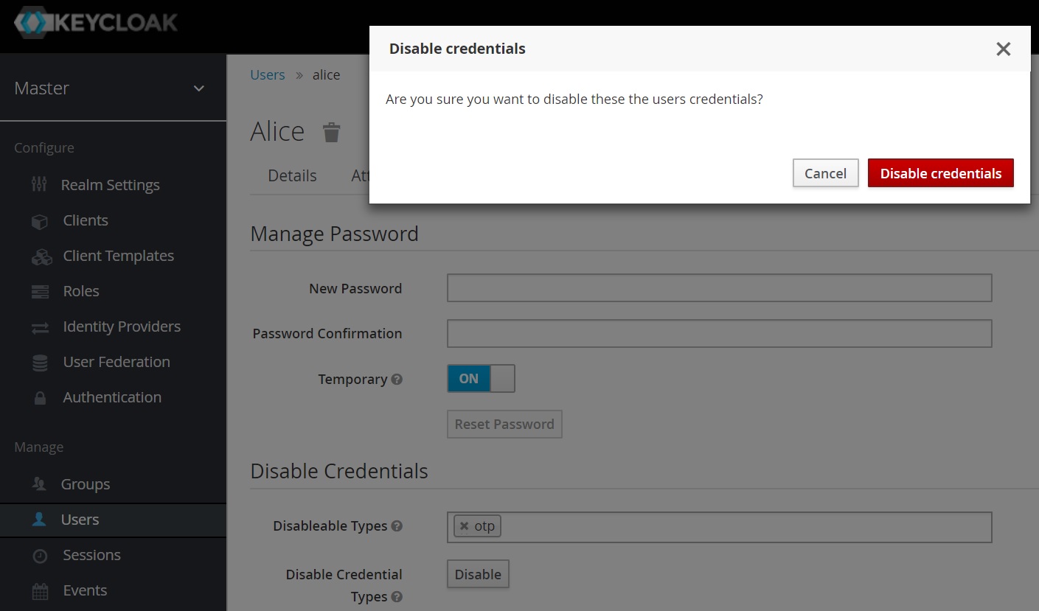
Task: Close the Disable credentials dialog
Action: (x=1003, y=49)
